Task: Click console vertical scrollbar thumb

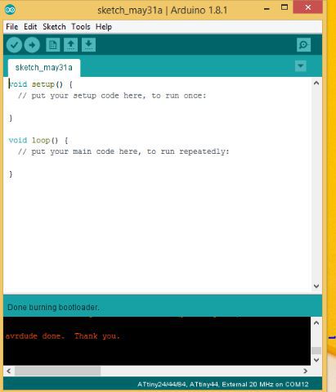Action: 316,350
